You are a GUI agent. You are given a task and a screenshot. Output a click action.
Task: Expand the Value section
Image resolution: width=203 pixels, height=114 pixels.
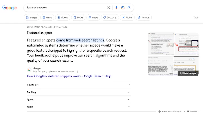[x=79, y=107]
